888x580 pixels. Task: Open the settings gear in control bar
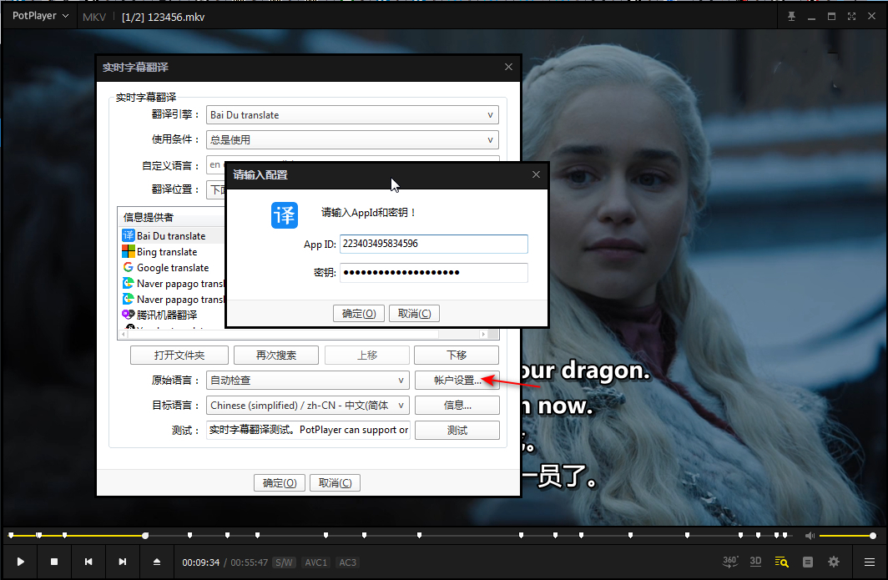pyautogui.click(x=833, y=562)
